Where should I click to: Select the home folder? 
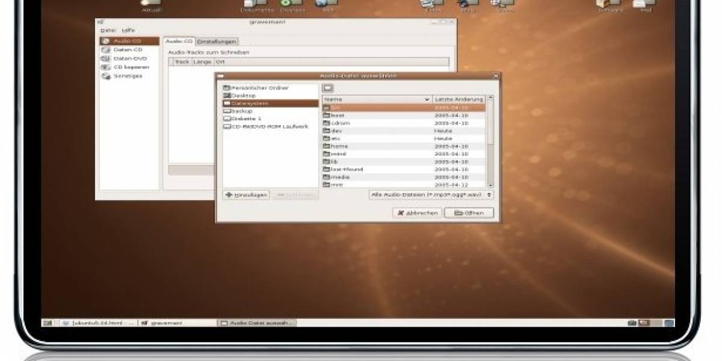(404, 146)
